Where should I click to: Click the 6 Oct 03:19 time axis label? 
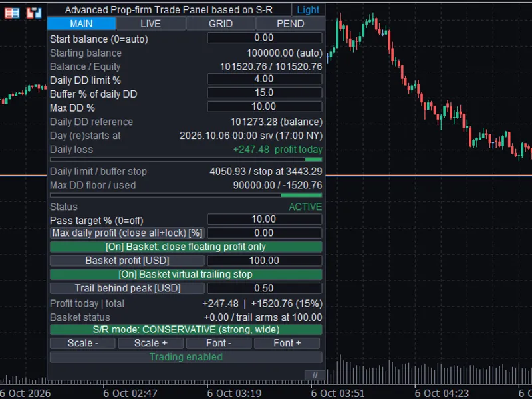pyautogui.click(x=234, y=394)
